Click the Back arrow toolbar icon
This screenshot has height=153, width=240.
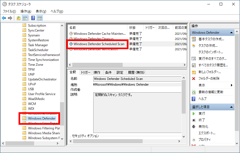4,18
